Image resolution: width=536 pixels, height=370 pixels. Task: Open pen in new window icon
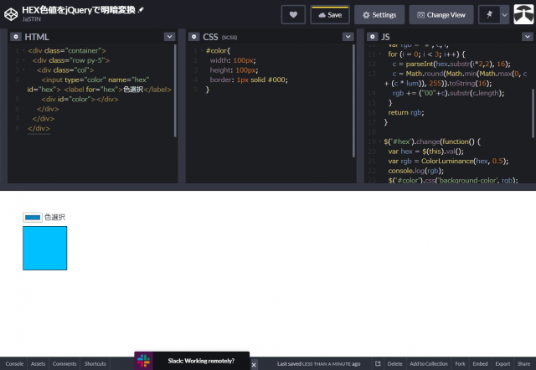[378, 364]
